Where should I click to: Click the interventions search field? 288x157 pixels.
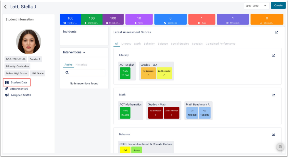[x=84, y=73]
